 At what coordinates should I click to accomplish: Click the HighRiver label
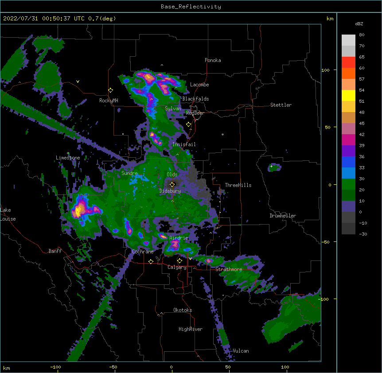coord(191,329)
